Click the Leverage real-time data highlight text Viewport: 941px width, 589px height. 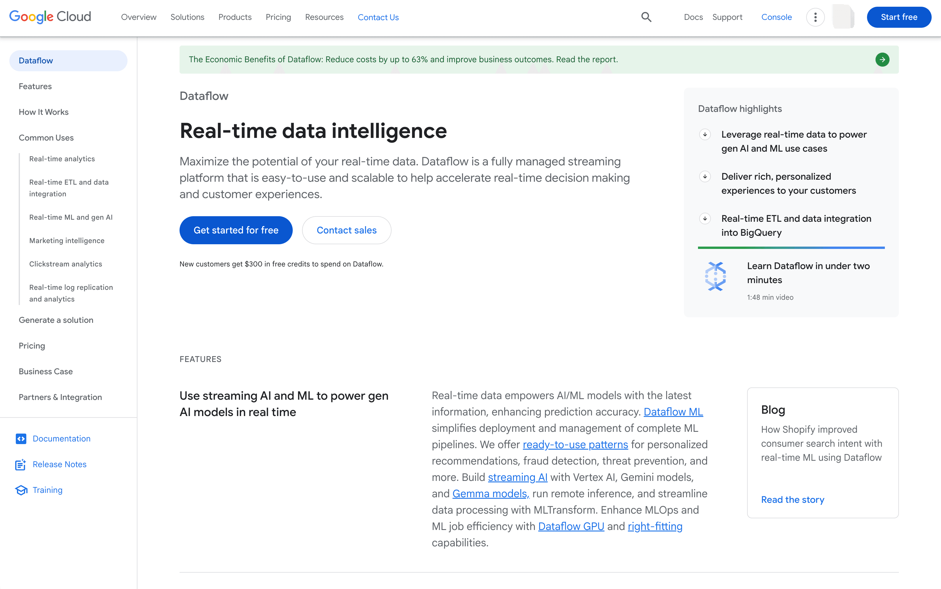tap(794, 141)
